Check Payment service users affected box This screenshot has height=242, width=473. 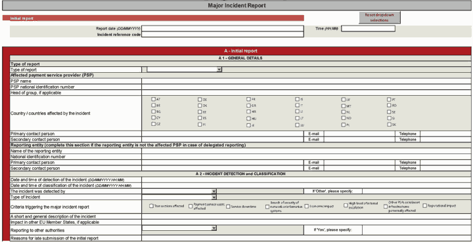(191, 206)
